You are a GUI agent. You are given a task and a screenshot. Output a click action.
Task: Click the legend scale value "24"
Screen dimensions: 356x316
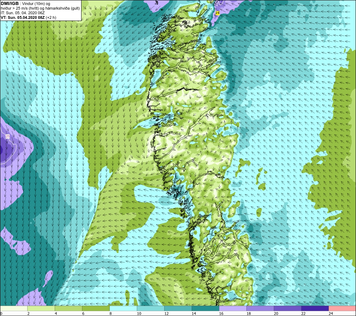331,314
